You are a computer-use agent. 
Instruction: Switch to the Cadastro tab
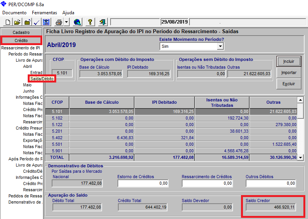coord(21,32)
